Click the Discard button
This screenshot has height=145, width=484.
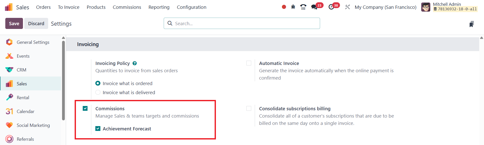click(x=36, y=23)
